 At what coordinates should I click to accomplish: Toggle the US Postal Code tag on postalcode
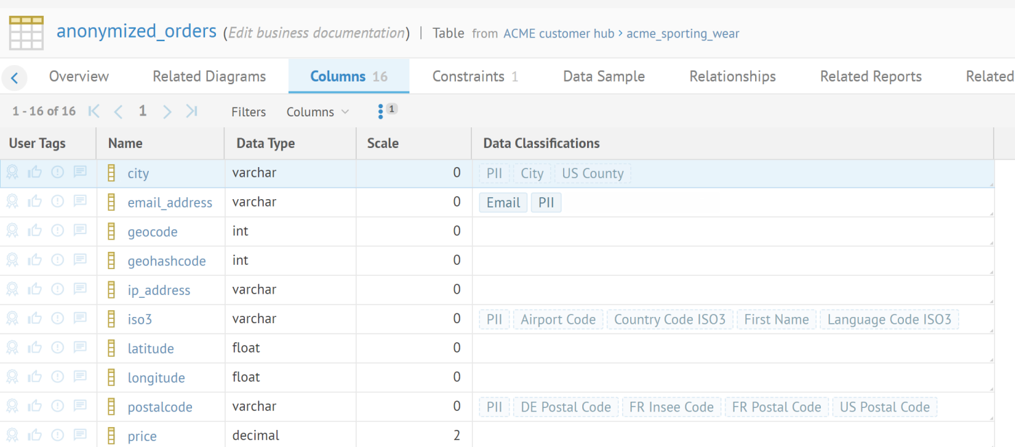tap(885, 406)
